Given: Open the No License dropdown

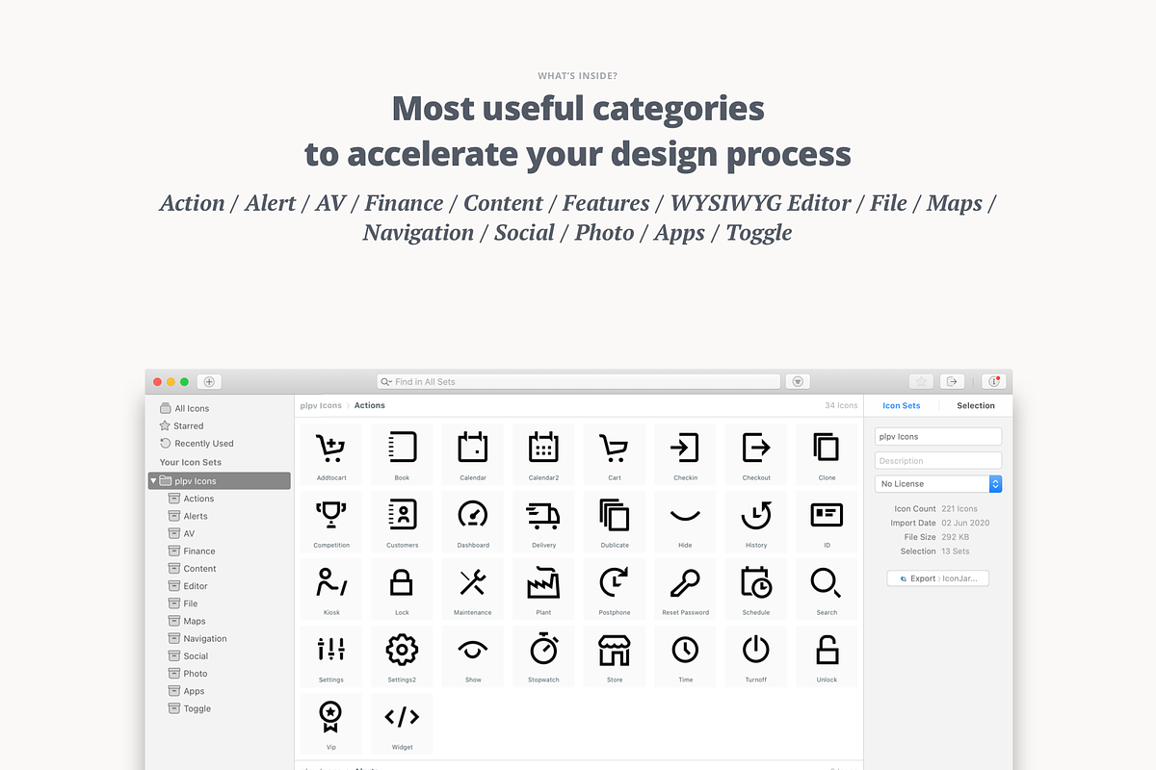Looking at the screenshot, I should coord(938,483).
